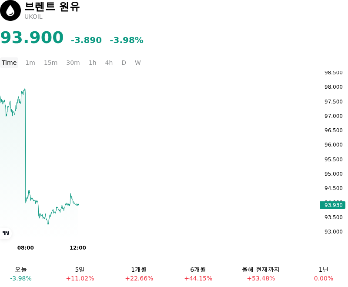Click the 12:00 time axis marker
Screen dimensions: 348x287
coord(78,247)
